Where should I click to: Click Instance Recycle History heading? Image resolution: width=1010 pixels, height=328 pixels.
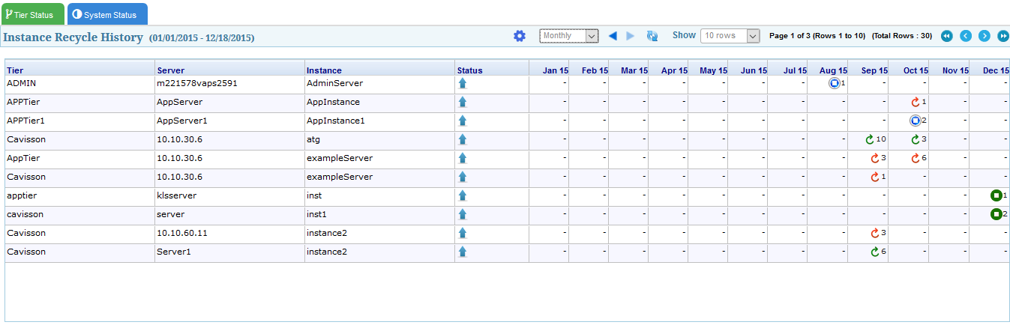(73, 37)
